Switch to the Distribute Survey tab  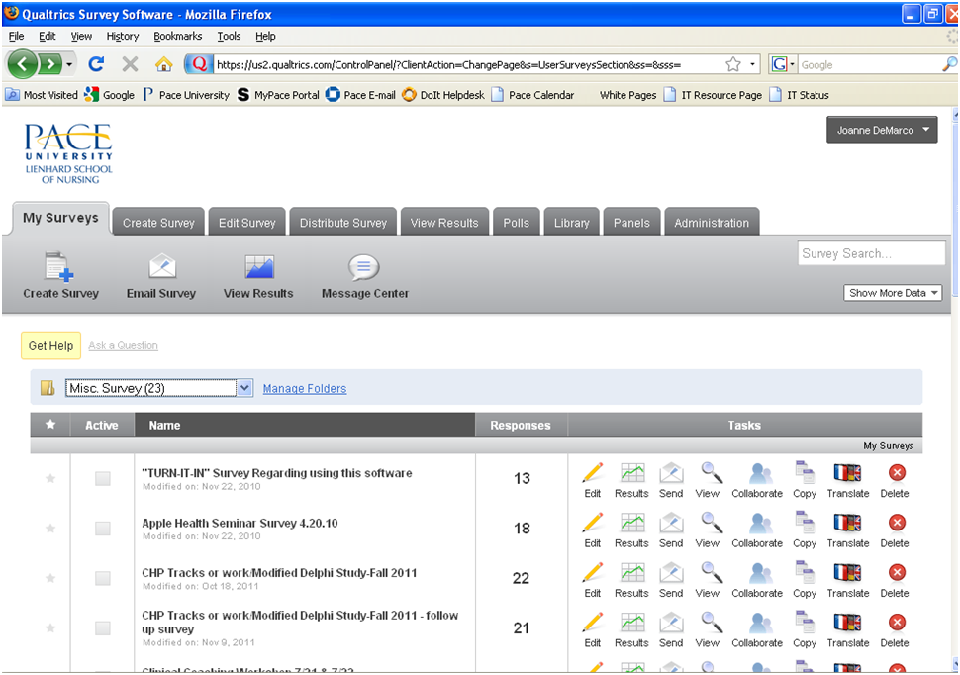pos(343,223)
